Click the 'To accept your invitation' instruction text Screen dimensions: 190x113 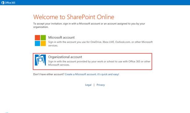tap(89, 25)
